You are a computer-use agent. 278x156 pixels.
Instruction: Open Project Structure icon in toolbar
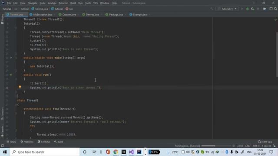tap(265, 9)
